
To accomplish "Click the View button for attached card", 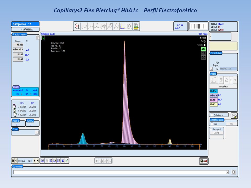I will pos(231,124).
